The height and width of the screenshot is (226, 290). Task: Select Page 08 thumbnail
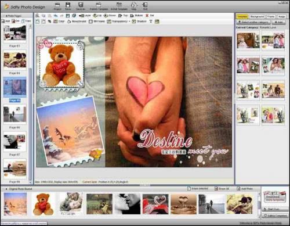point(14,169)
